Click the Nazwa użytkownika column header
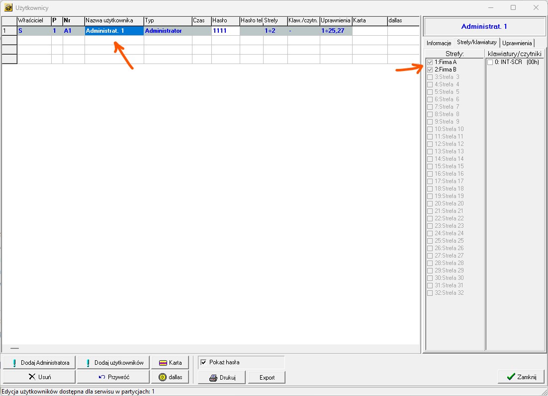The height and width of the screenshot is (396, 548). [114, 20]
